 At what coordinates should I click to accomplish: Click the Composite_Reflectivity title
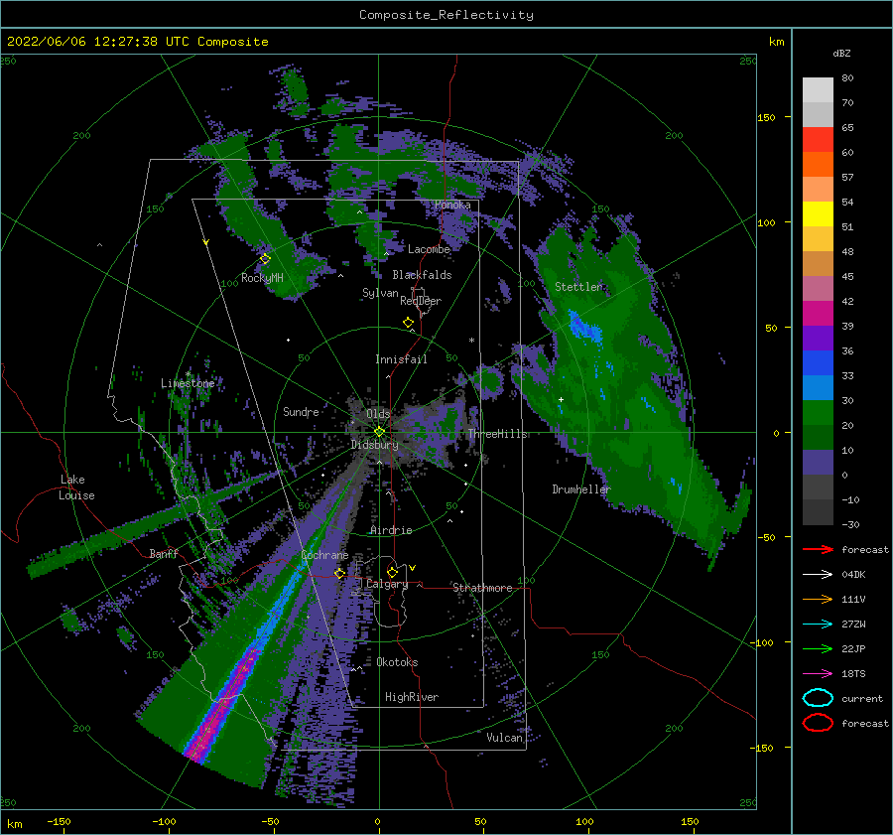[446, 15]
